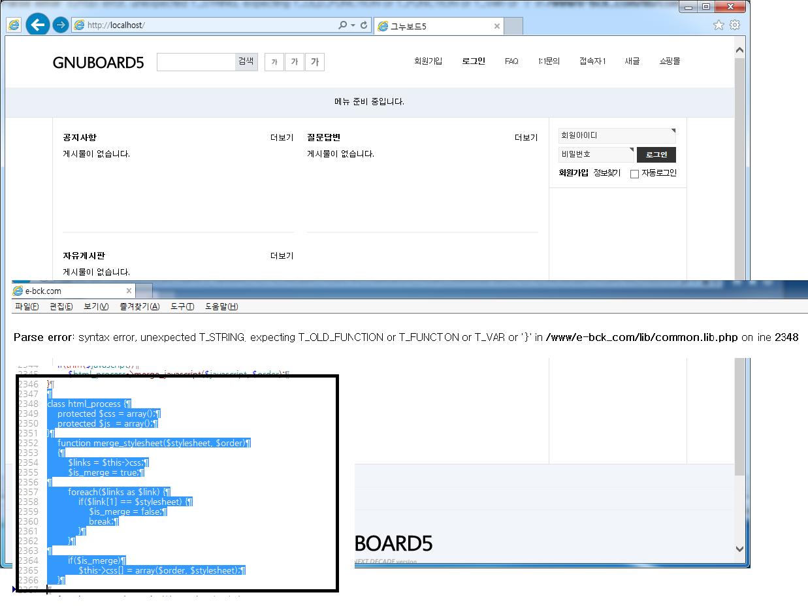This screenshot has width=808, height=616.
Task: Click the 정보찾기 link
Action: [x=607, y=173]
